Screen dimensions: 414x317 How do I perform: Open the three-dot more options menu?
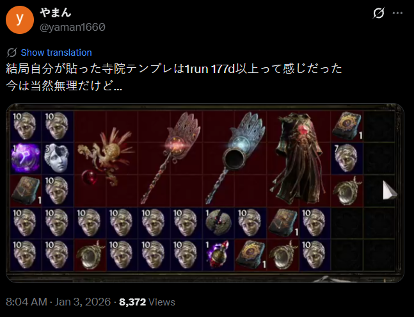pyautogui.click(x=397, y=13)
